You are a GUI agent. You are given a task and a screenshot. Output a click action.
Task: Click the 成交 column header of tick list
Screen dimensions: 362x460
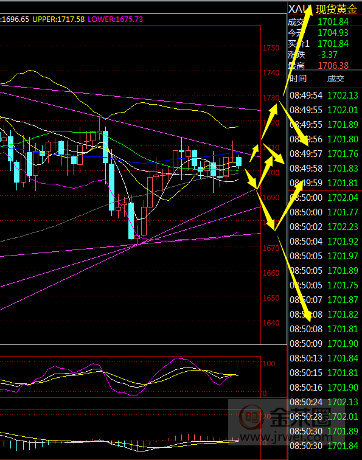336,78
